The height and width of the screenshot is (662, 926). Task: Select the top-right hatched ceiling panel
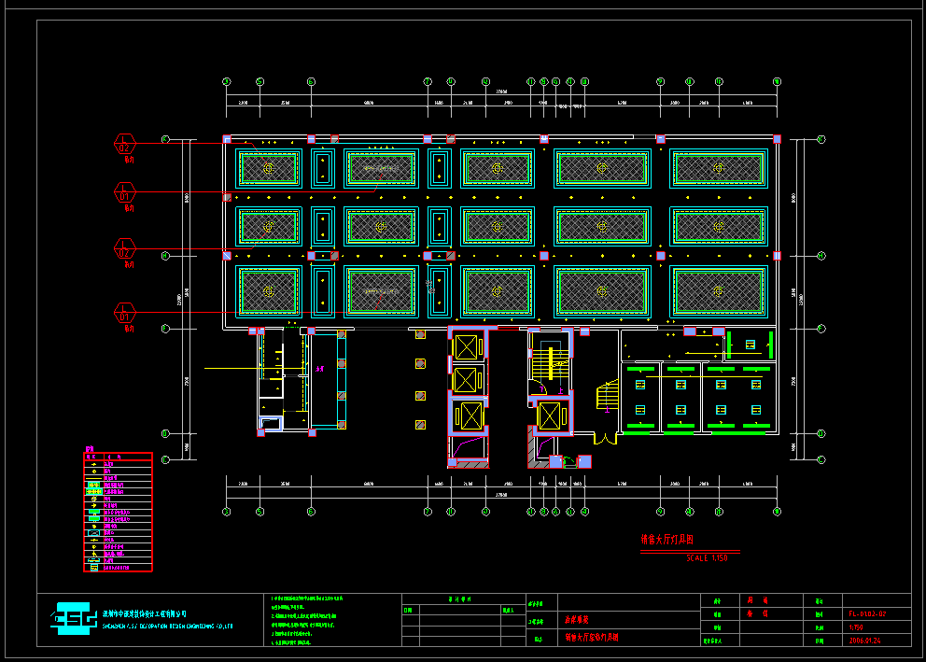[x=718, y=168]
